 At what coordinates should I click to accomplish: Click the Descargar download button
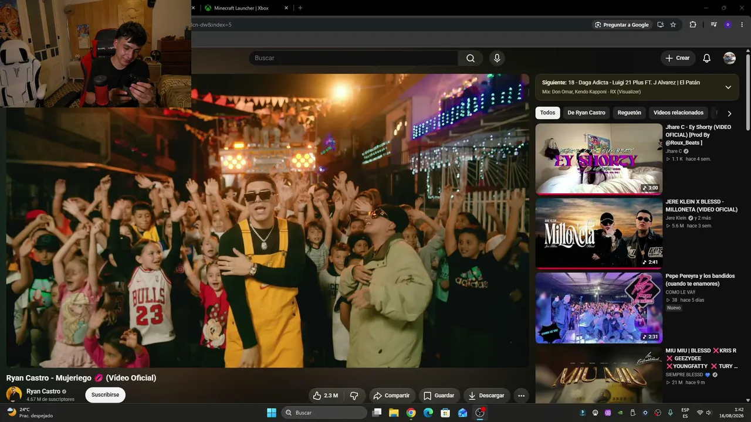coord(486,396)
